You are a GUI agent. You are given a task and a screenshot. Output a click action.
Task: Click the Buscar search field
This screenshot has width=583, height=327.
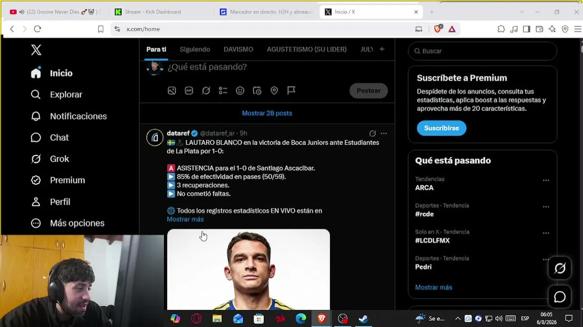[x=482, y=51]
